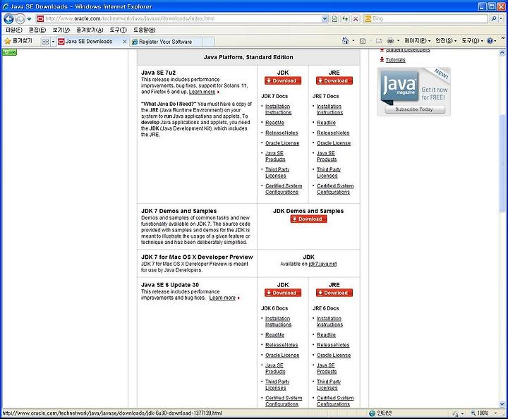508x419 pixels.
Task: Click the Java SE 6 JDK Download button
Action: tap(283, 293)
